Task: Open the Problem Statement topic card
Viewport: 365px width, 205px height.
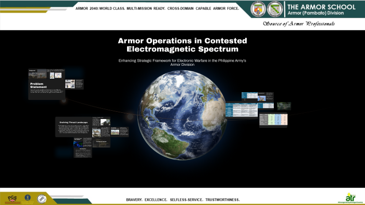Action: pyautogui.click(x=47, y=90)
